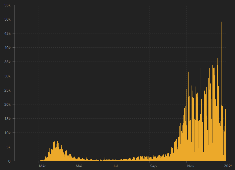Viewport: 235px width, 170px height.
Task: Click the 35k y-axis label
Action: 7,62
